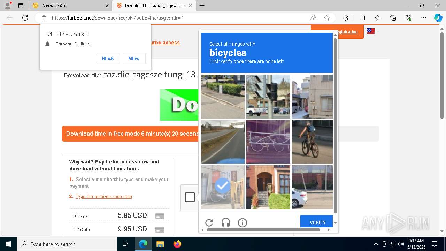The height and width of the screenshot is (251, 446).
Task: Select the empty highway image tile
Action: point(223,142)
